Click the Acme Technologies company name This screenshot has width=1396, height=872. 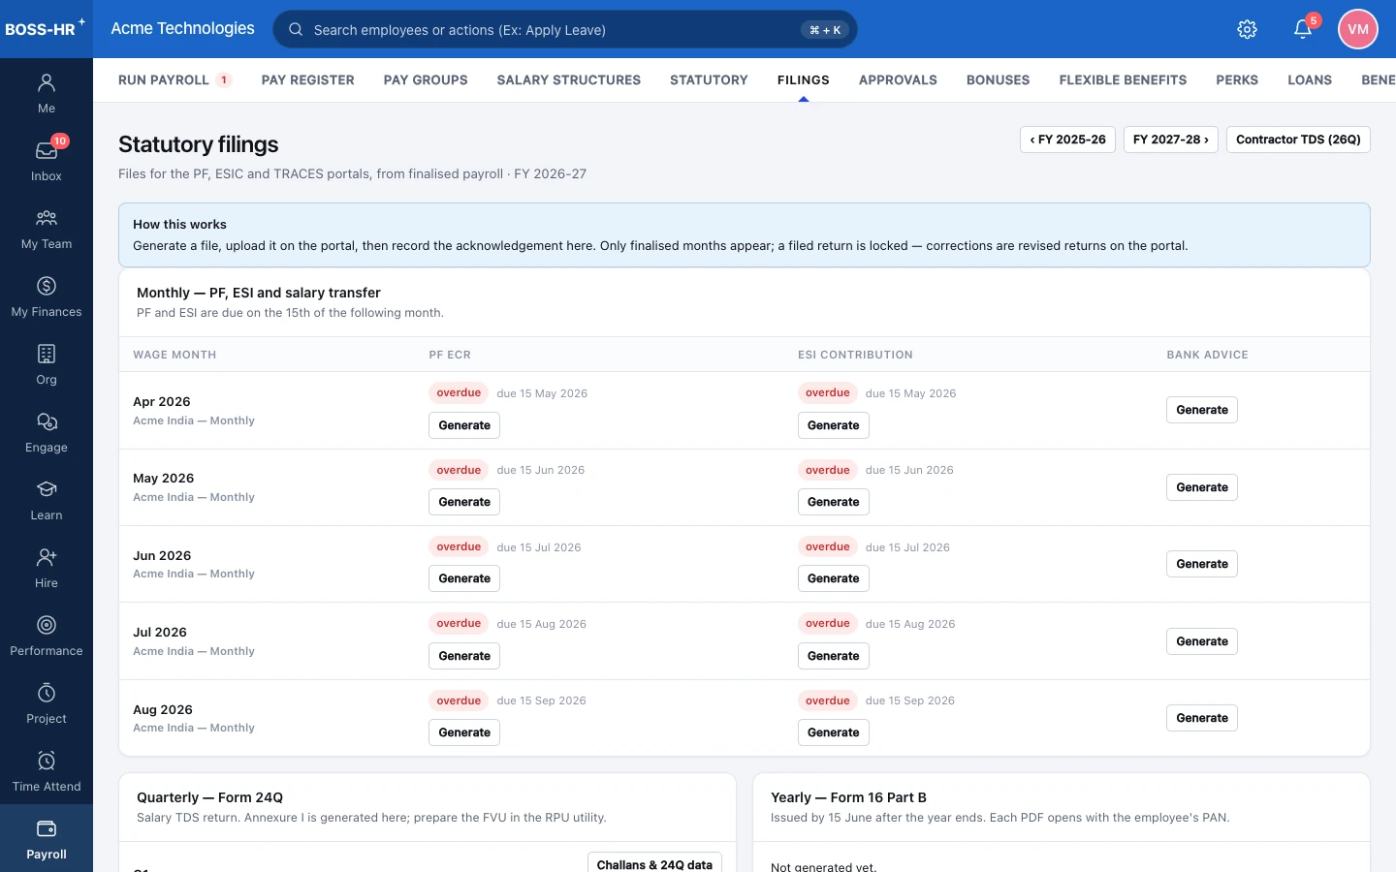tap(182, 28)
